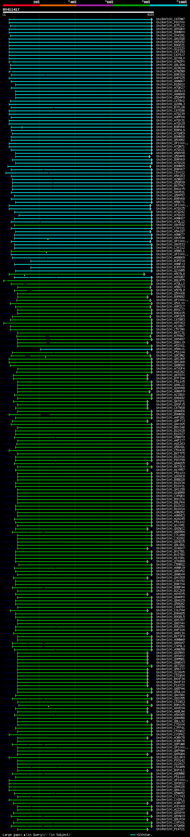Click label UniRef100_P51102
Image resolution: width=190 pixels, height=837 pixels.
coord(170,522)
